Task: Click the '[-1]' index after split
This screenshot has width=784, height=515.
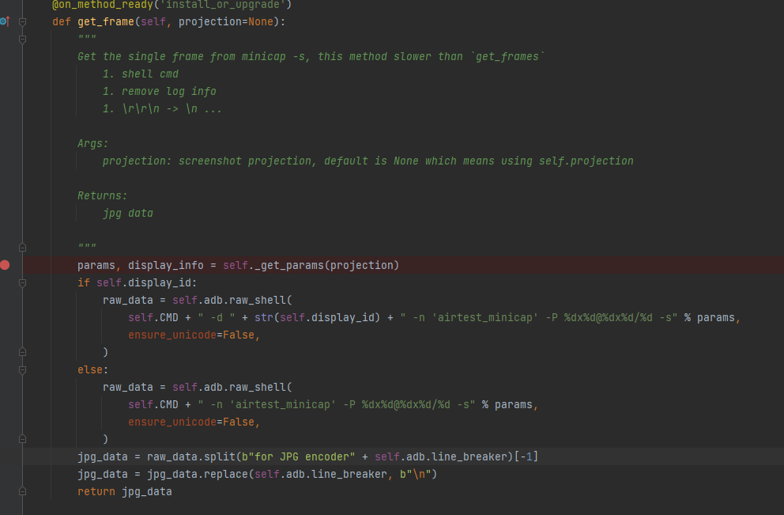Action: coord(526,457)
